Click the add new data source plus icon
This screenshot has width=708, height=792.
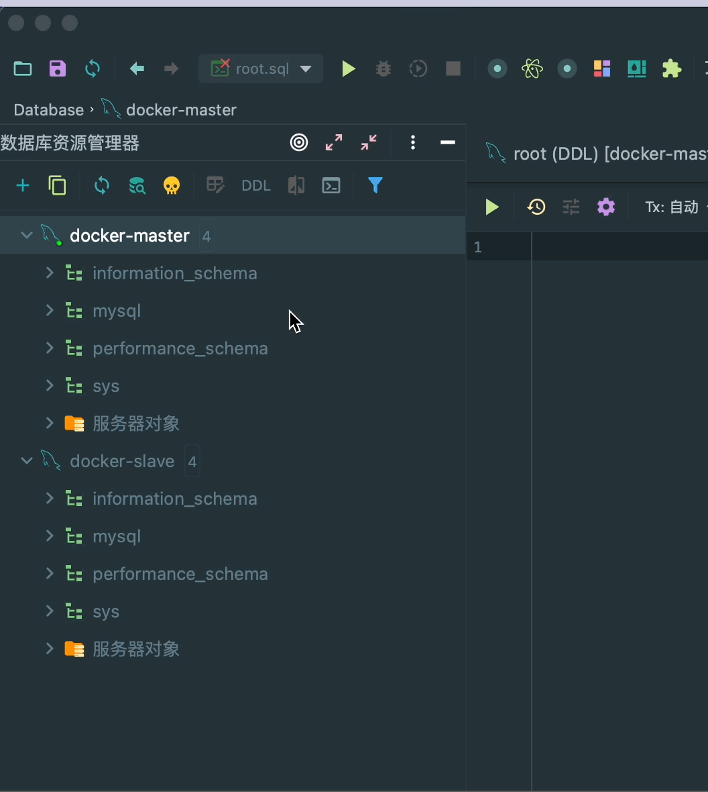pos(23,185)
